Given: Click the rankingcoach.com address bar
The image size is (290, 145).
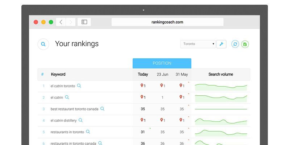Looking at the screenshot, I should coord(167,22).
